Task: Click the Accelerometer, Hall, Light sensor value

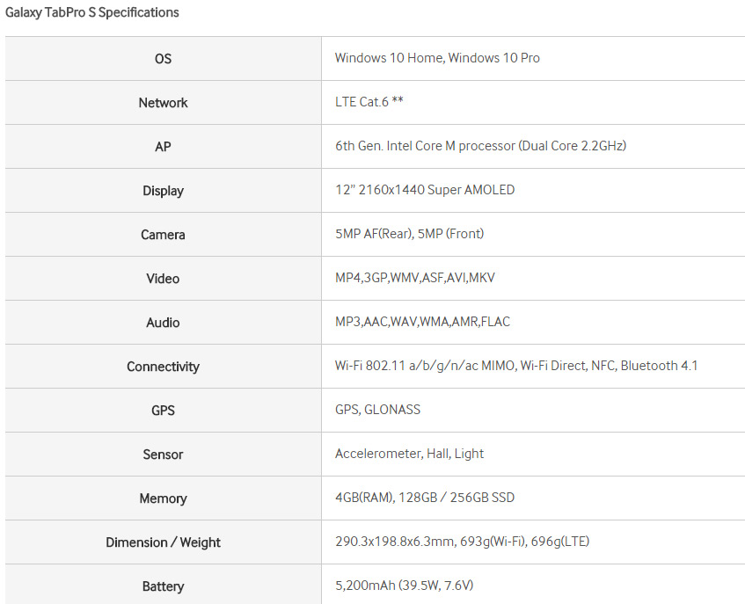Action: (x=409, y=454)
